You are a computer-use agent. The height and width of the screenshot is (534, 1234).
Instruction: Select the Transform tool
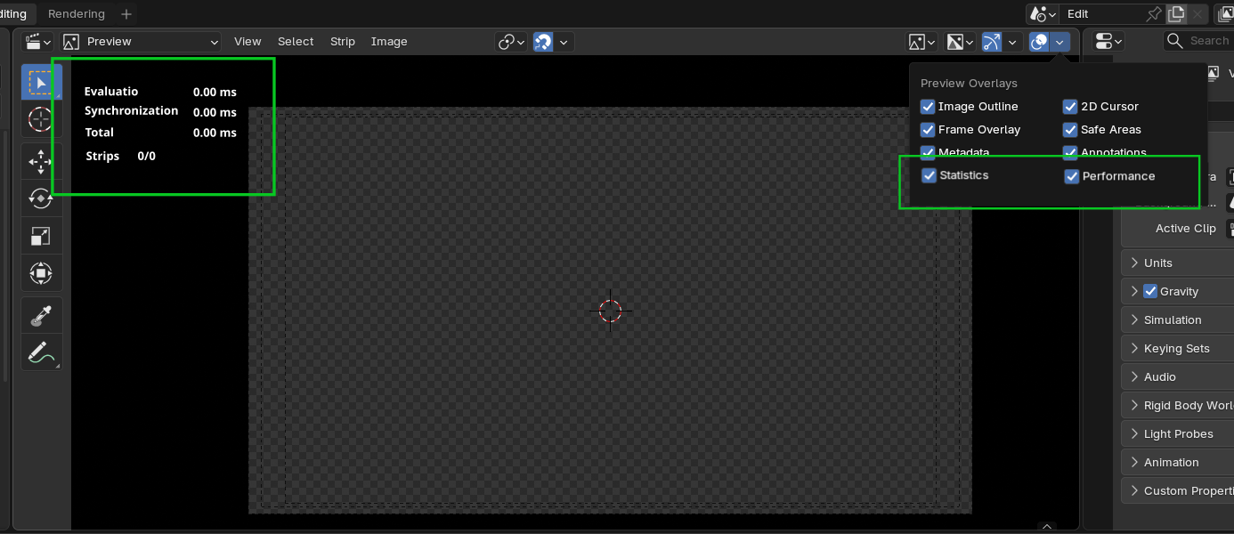coord(41,272)
